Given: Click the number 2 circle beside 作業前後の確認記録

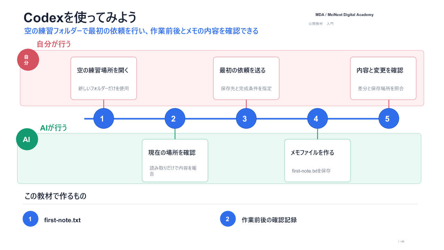Looking at the screenshot, I should click(x=228, y=219).
